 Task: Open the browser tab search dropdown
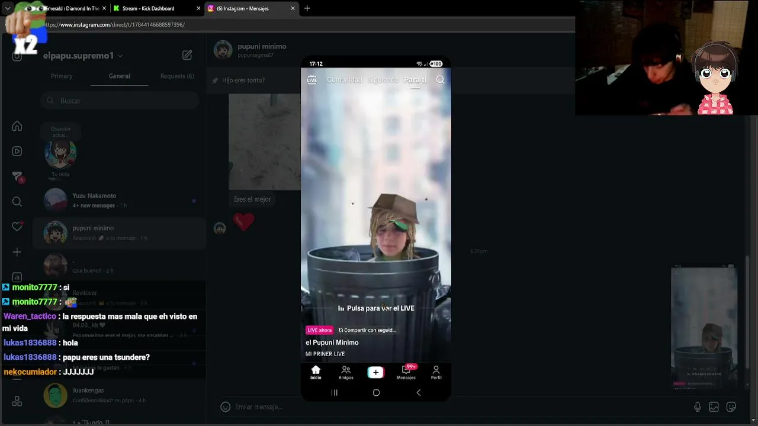point(8,8)
